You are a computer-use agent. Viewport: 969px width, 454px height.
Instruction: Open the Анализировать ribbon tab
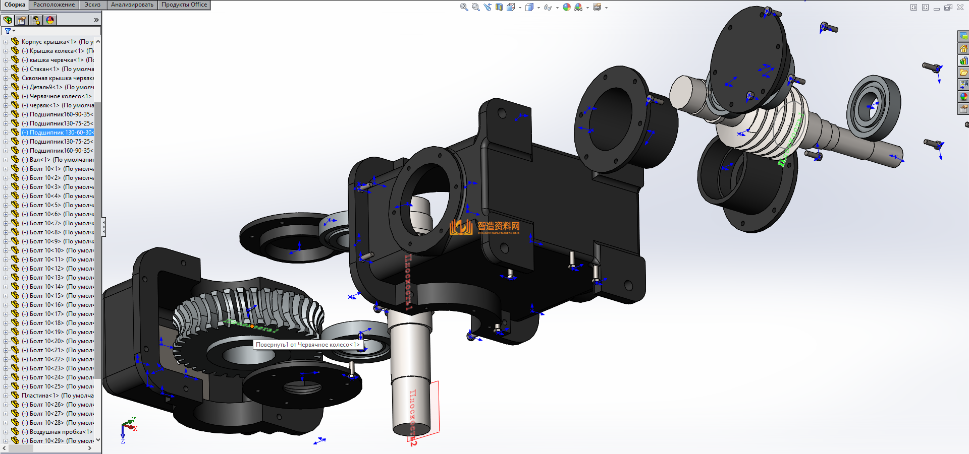132,5
